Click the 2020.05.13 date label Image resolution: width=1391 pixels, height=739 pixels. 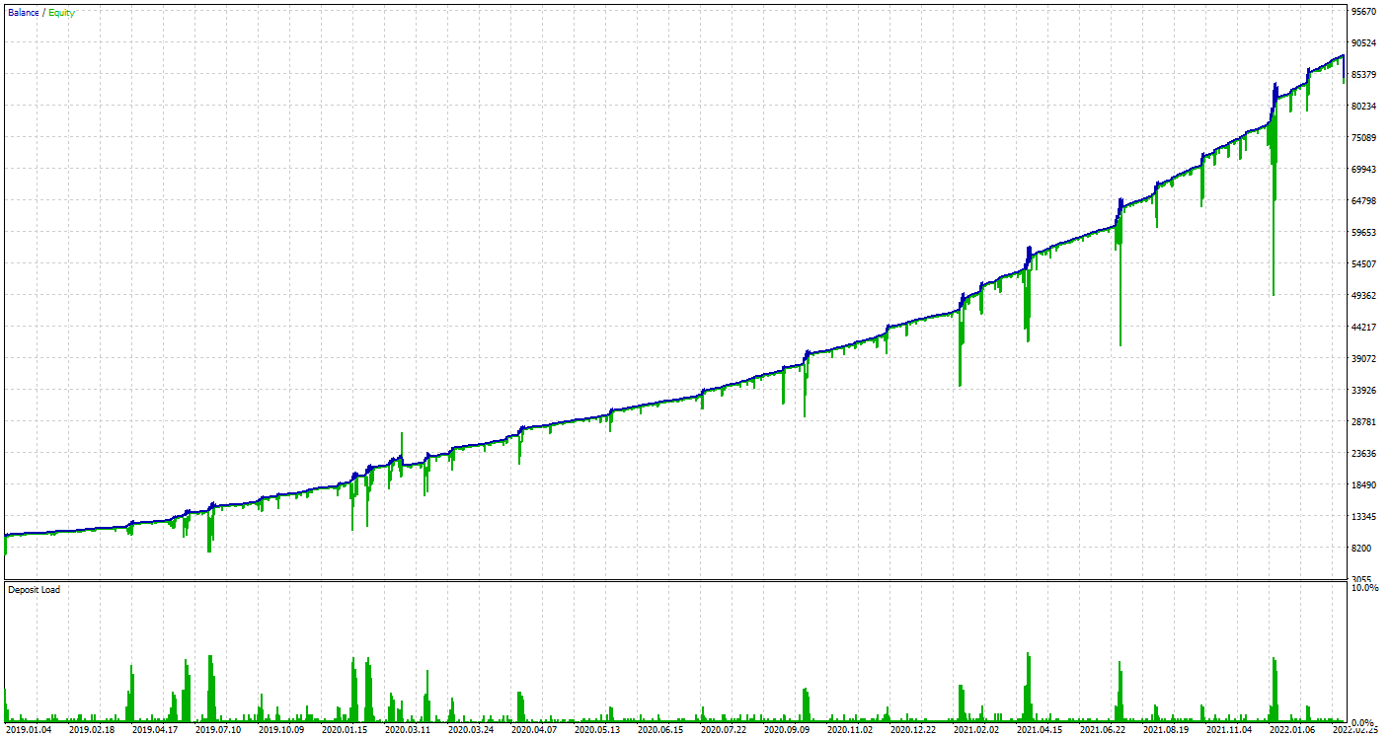coord(598,731)
